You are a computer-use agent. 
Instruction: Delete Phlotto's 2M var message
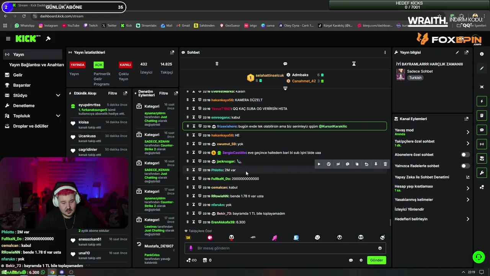[187, 170]
